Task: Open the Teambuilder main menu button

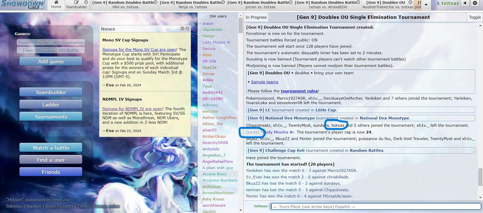Action: (51, 92)
